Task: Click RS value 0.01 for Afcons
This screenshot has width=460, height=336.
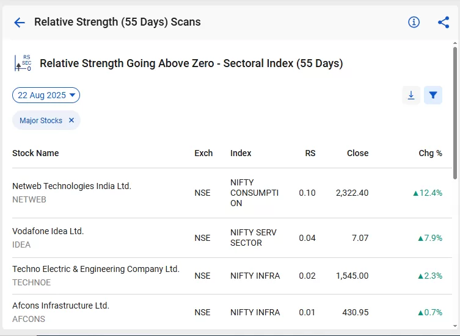Action: [x=307, y=312]
